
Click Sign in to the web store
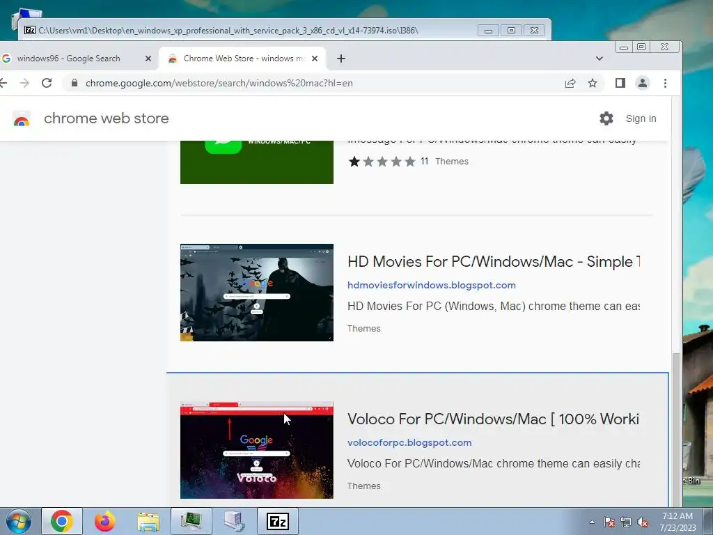[x=641, y=118]
